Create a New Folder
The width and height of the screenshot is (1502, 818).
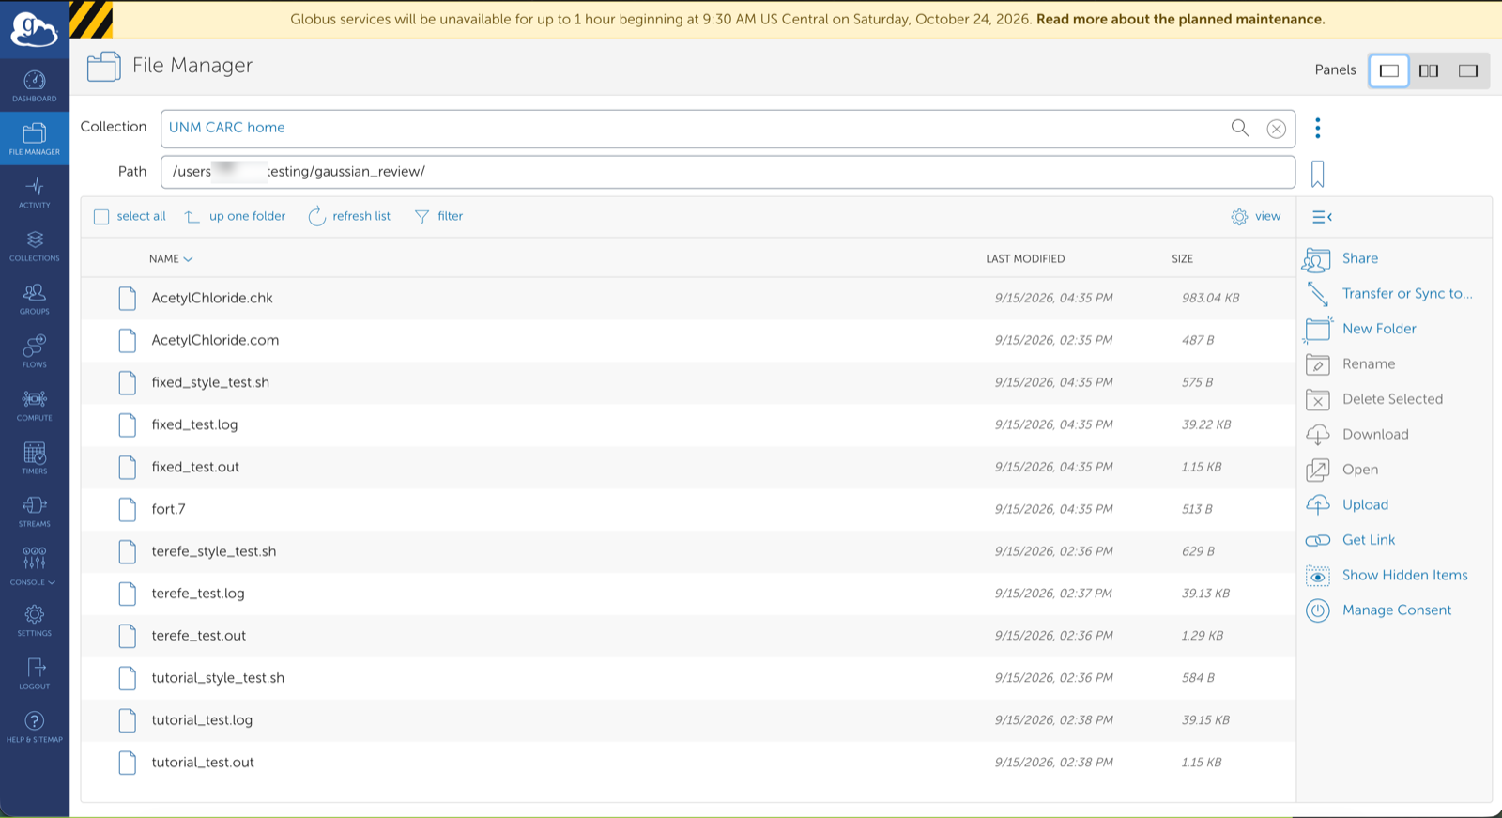click(1360, 329)
